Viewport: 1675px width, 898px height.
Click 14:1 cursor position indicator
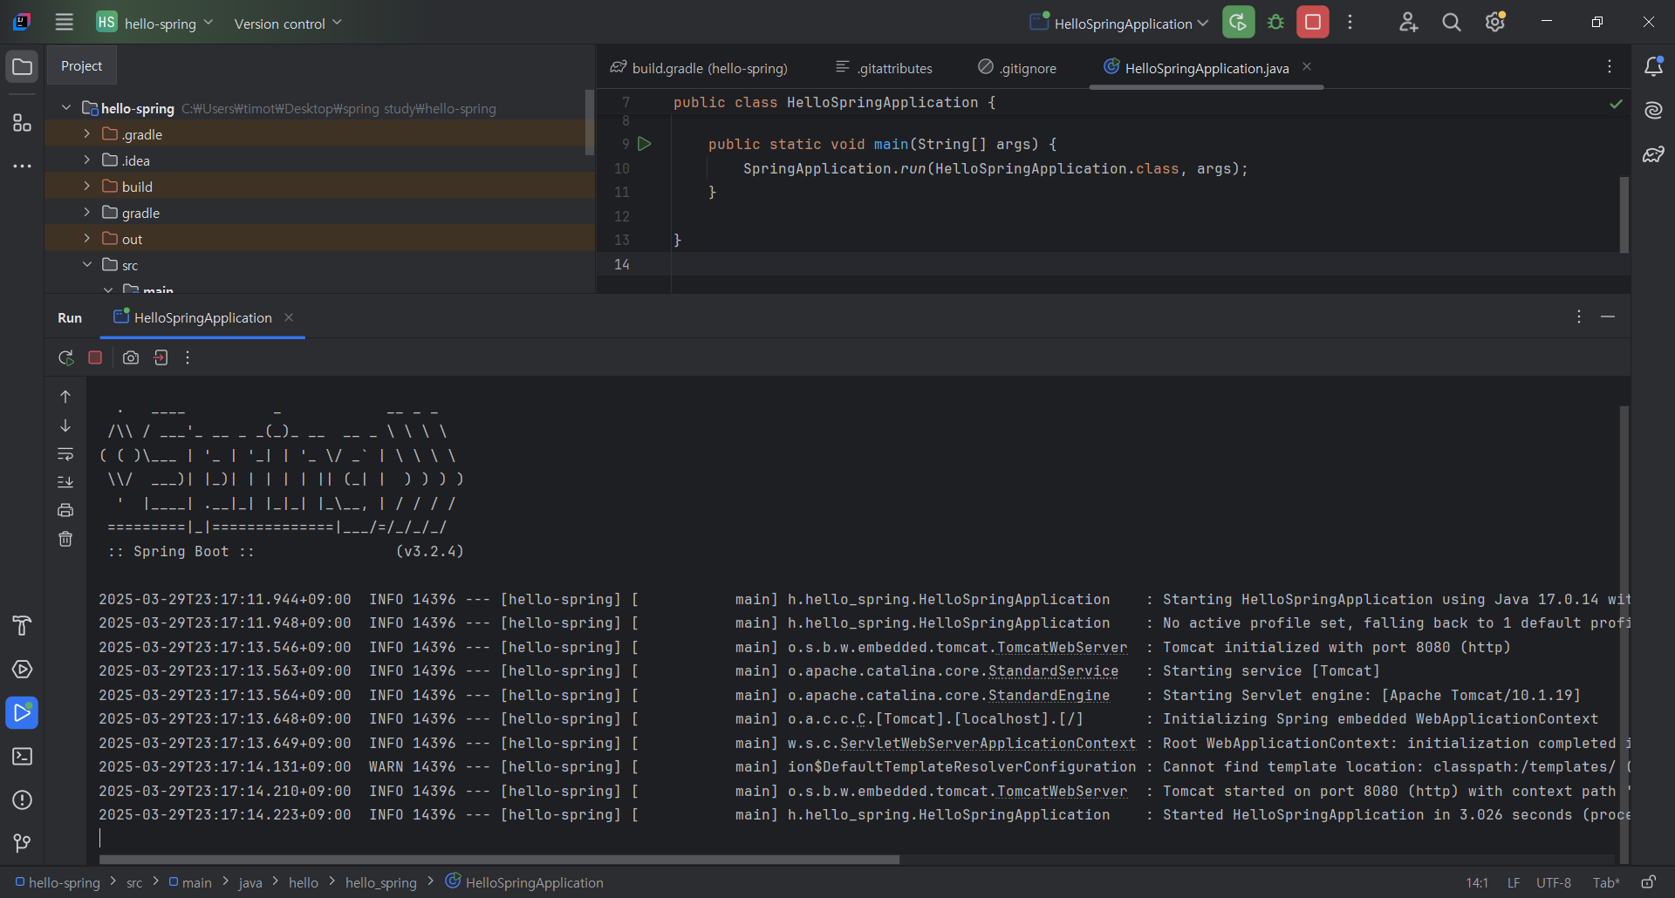[x=1477, y=882]
